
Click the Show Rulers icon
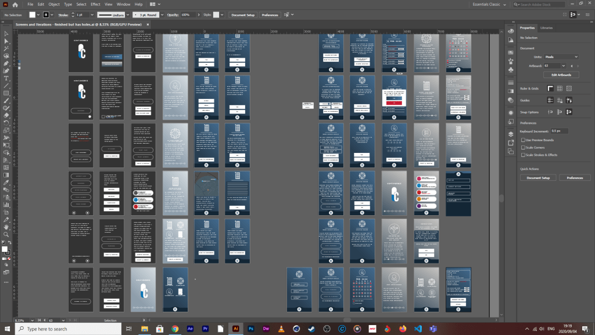tap(549, 88)
